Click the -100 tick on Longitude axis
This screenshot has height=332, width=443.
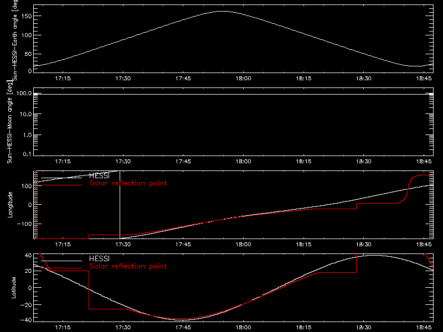click(24, 224)
